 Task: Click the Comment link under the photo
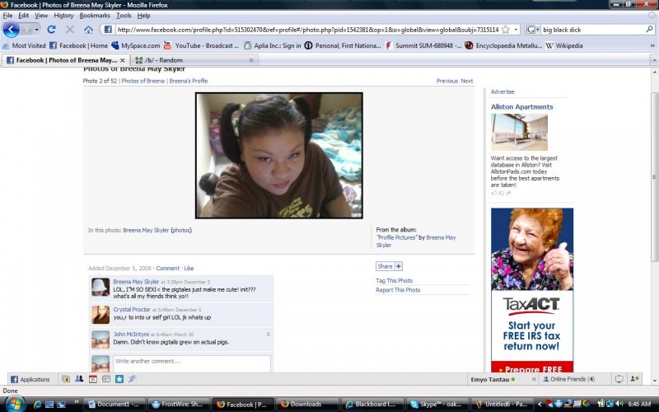pyautogui.click(x=168, y=269)
